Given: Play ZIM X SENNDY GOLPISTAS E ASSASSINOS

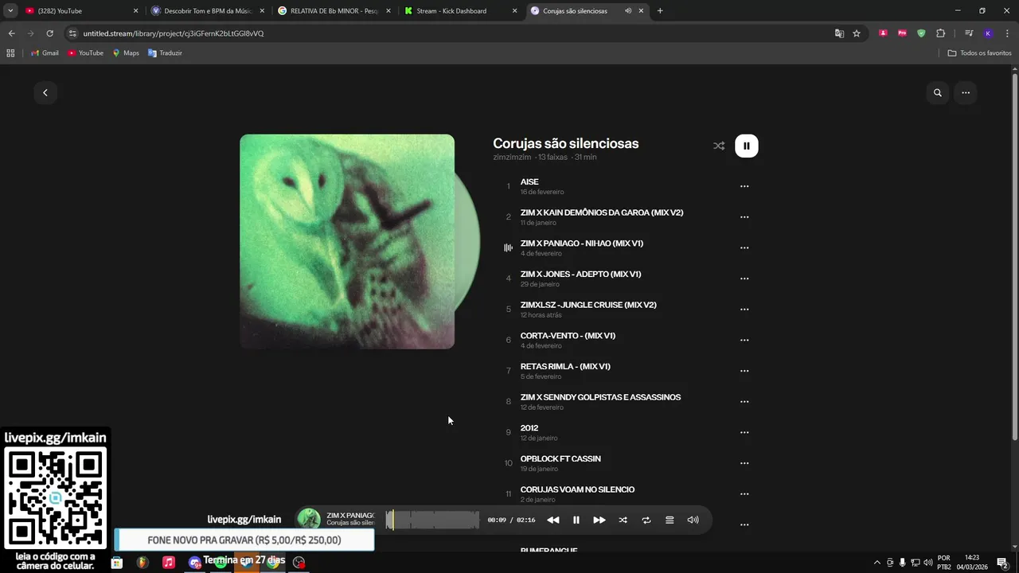Looking at the screenshot, I should click(x=600, y=397).
